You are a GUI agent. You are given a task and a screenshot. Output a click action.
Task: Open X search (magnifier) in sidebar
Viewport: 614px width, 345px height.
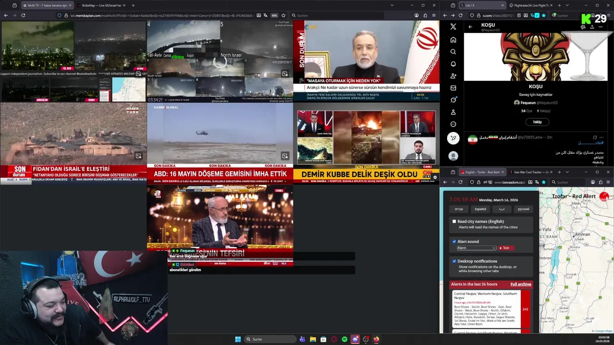(x=453, y=52)
